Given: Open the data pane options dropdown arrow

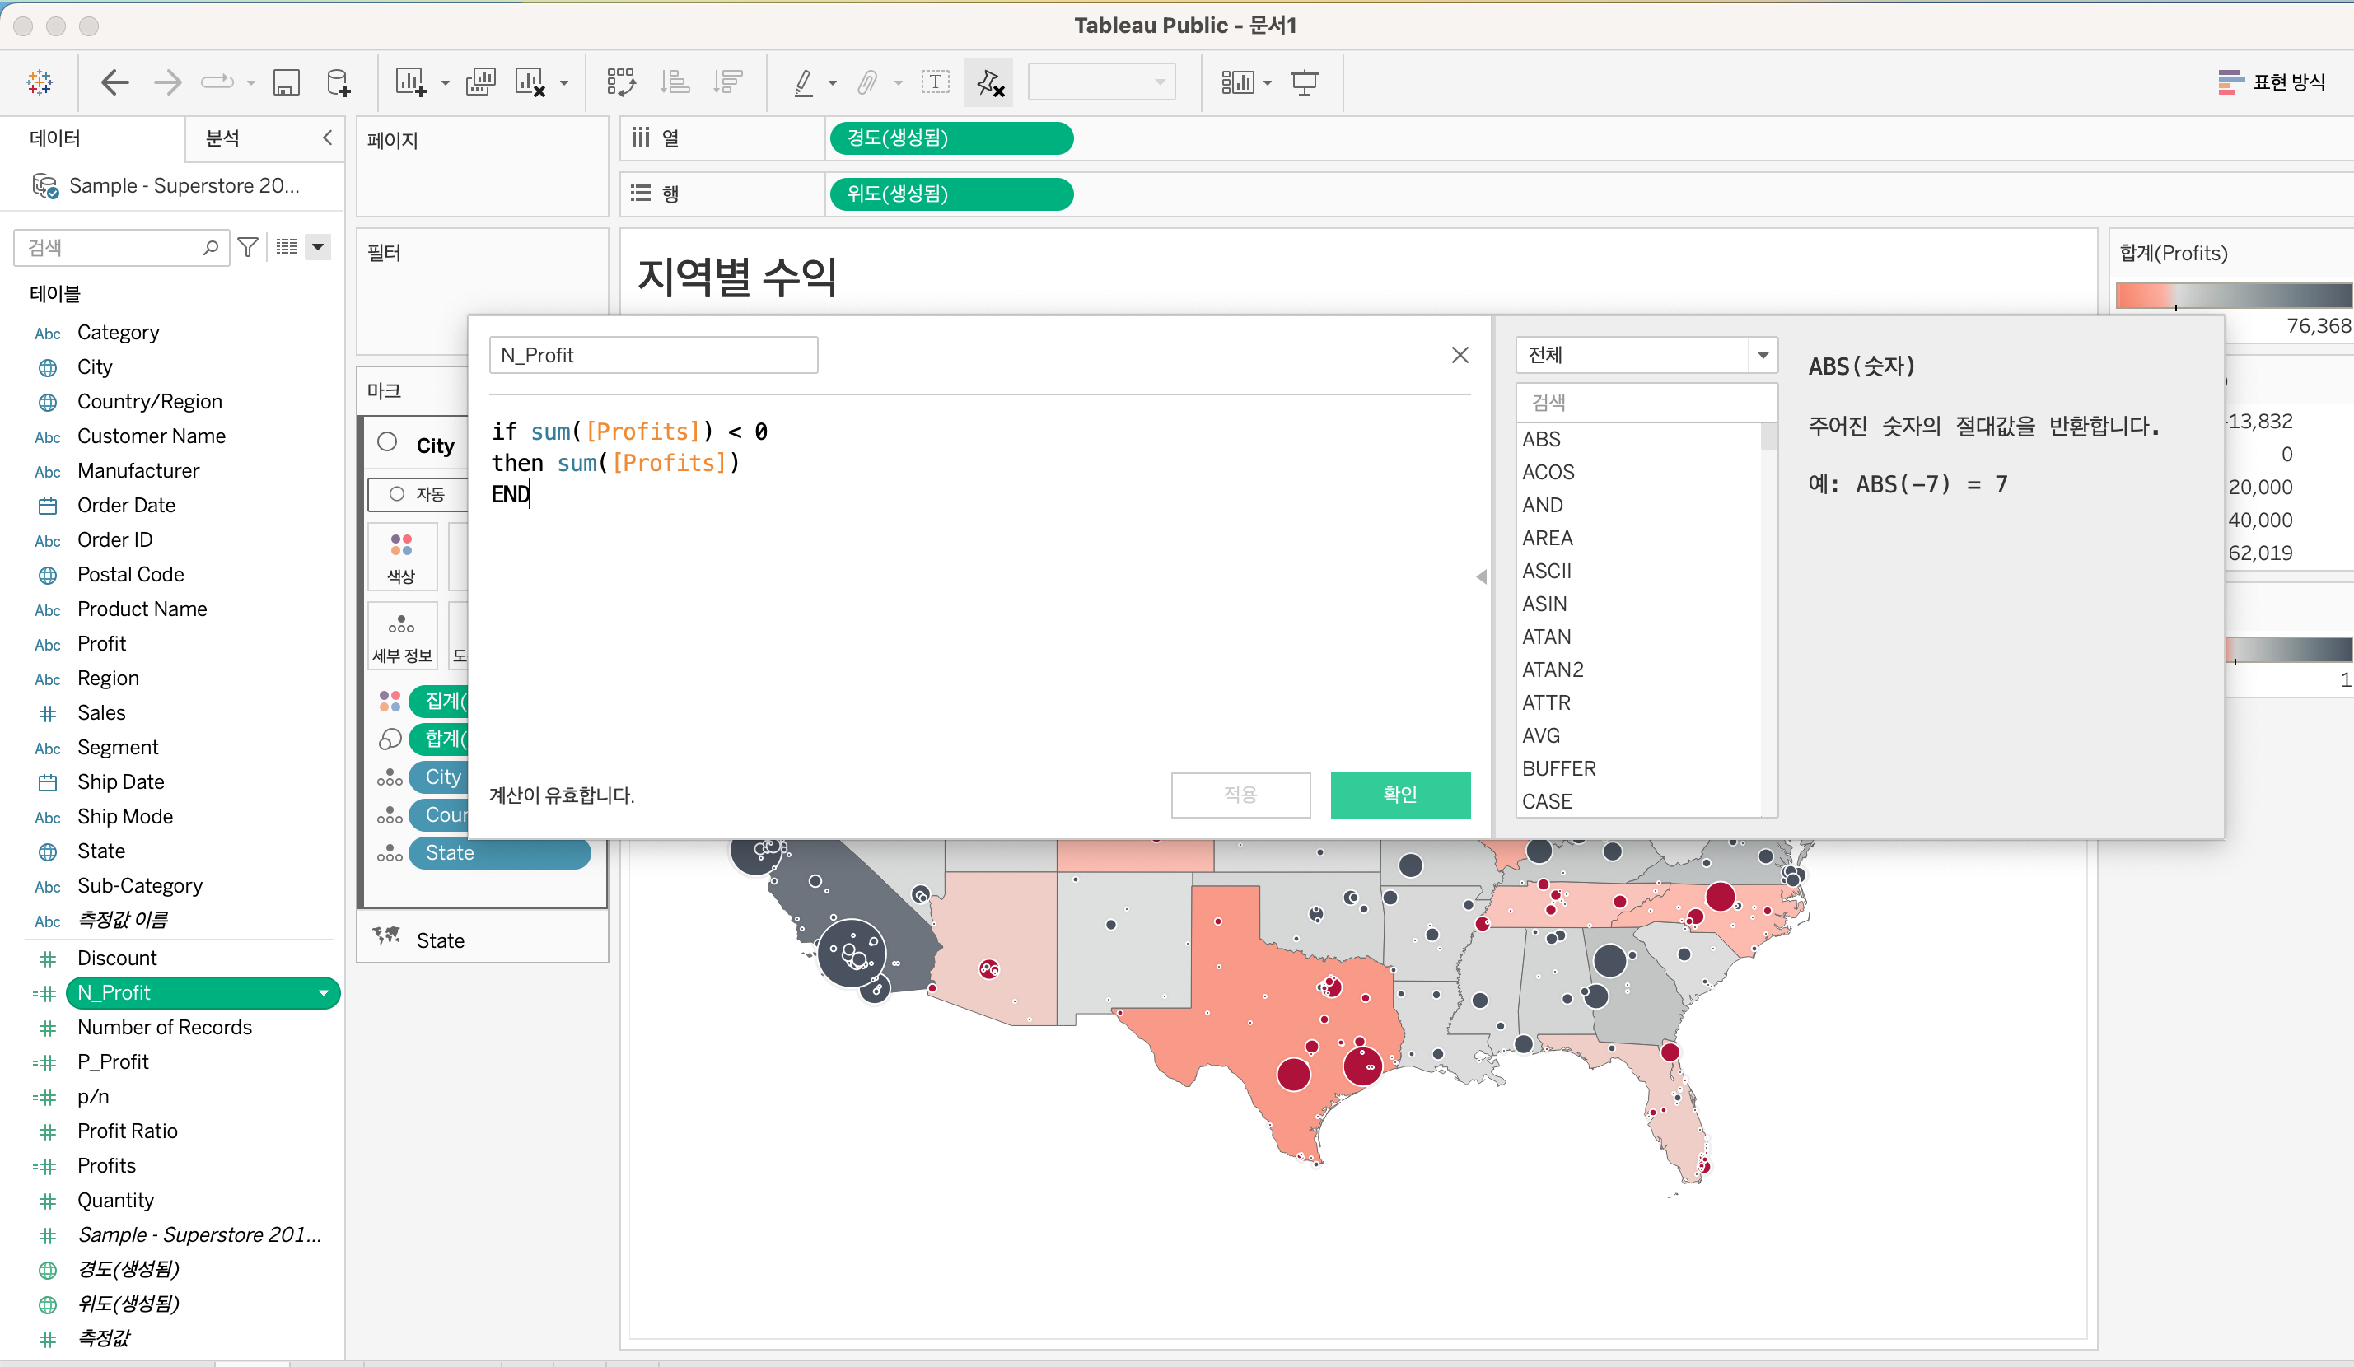Looking at the screenshot, I should tap(318, 246).
